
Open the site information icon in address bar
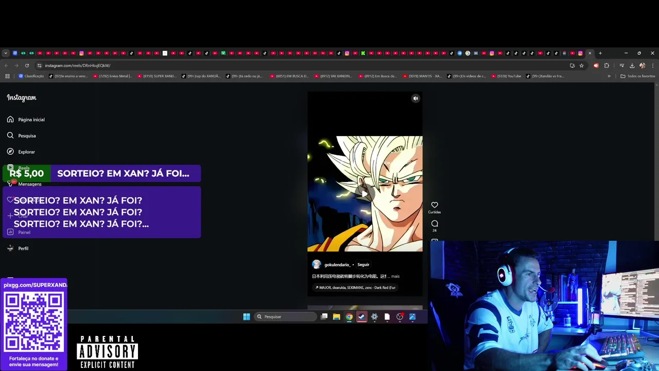(40, 65)
